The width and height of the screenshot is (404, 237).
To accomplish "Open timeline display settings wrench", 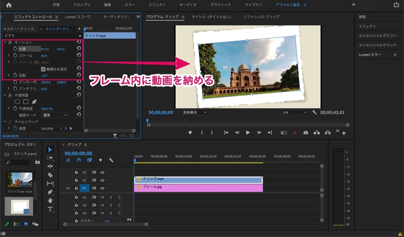I will point(111,160).
